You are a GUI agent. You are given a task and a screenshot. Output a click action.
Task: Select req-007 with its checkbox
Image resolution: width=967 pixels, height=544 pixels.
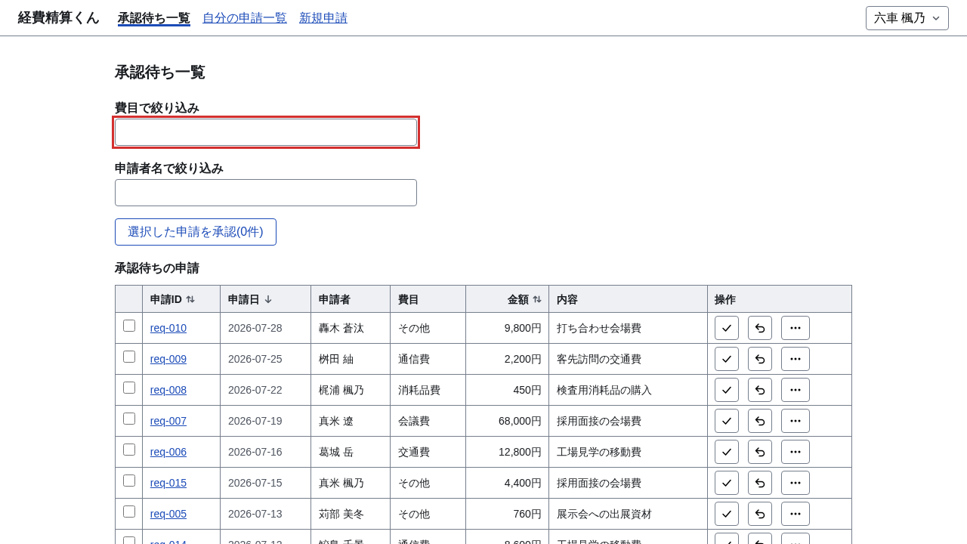129,419
